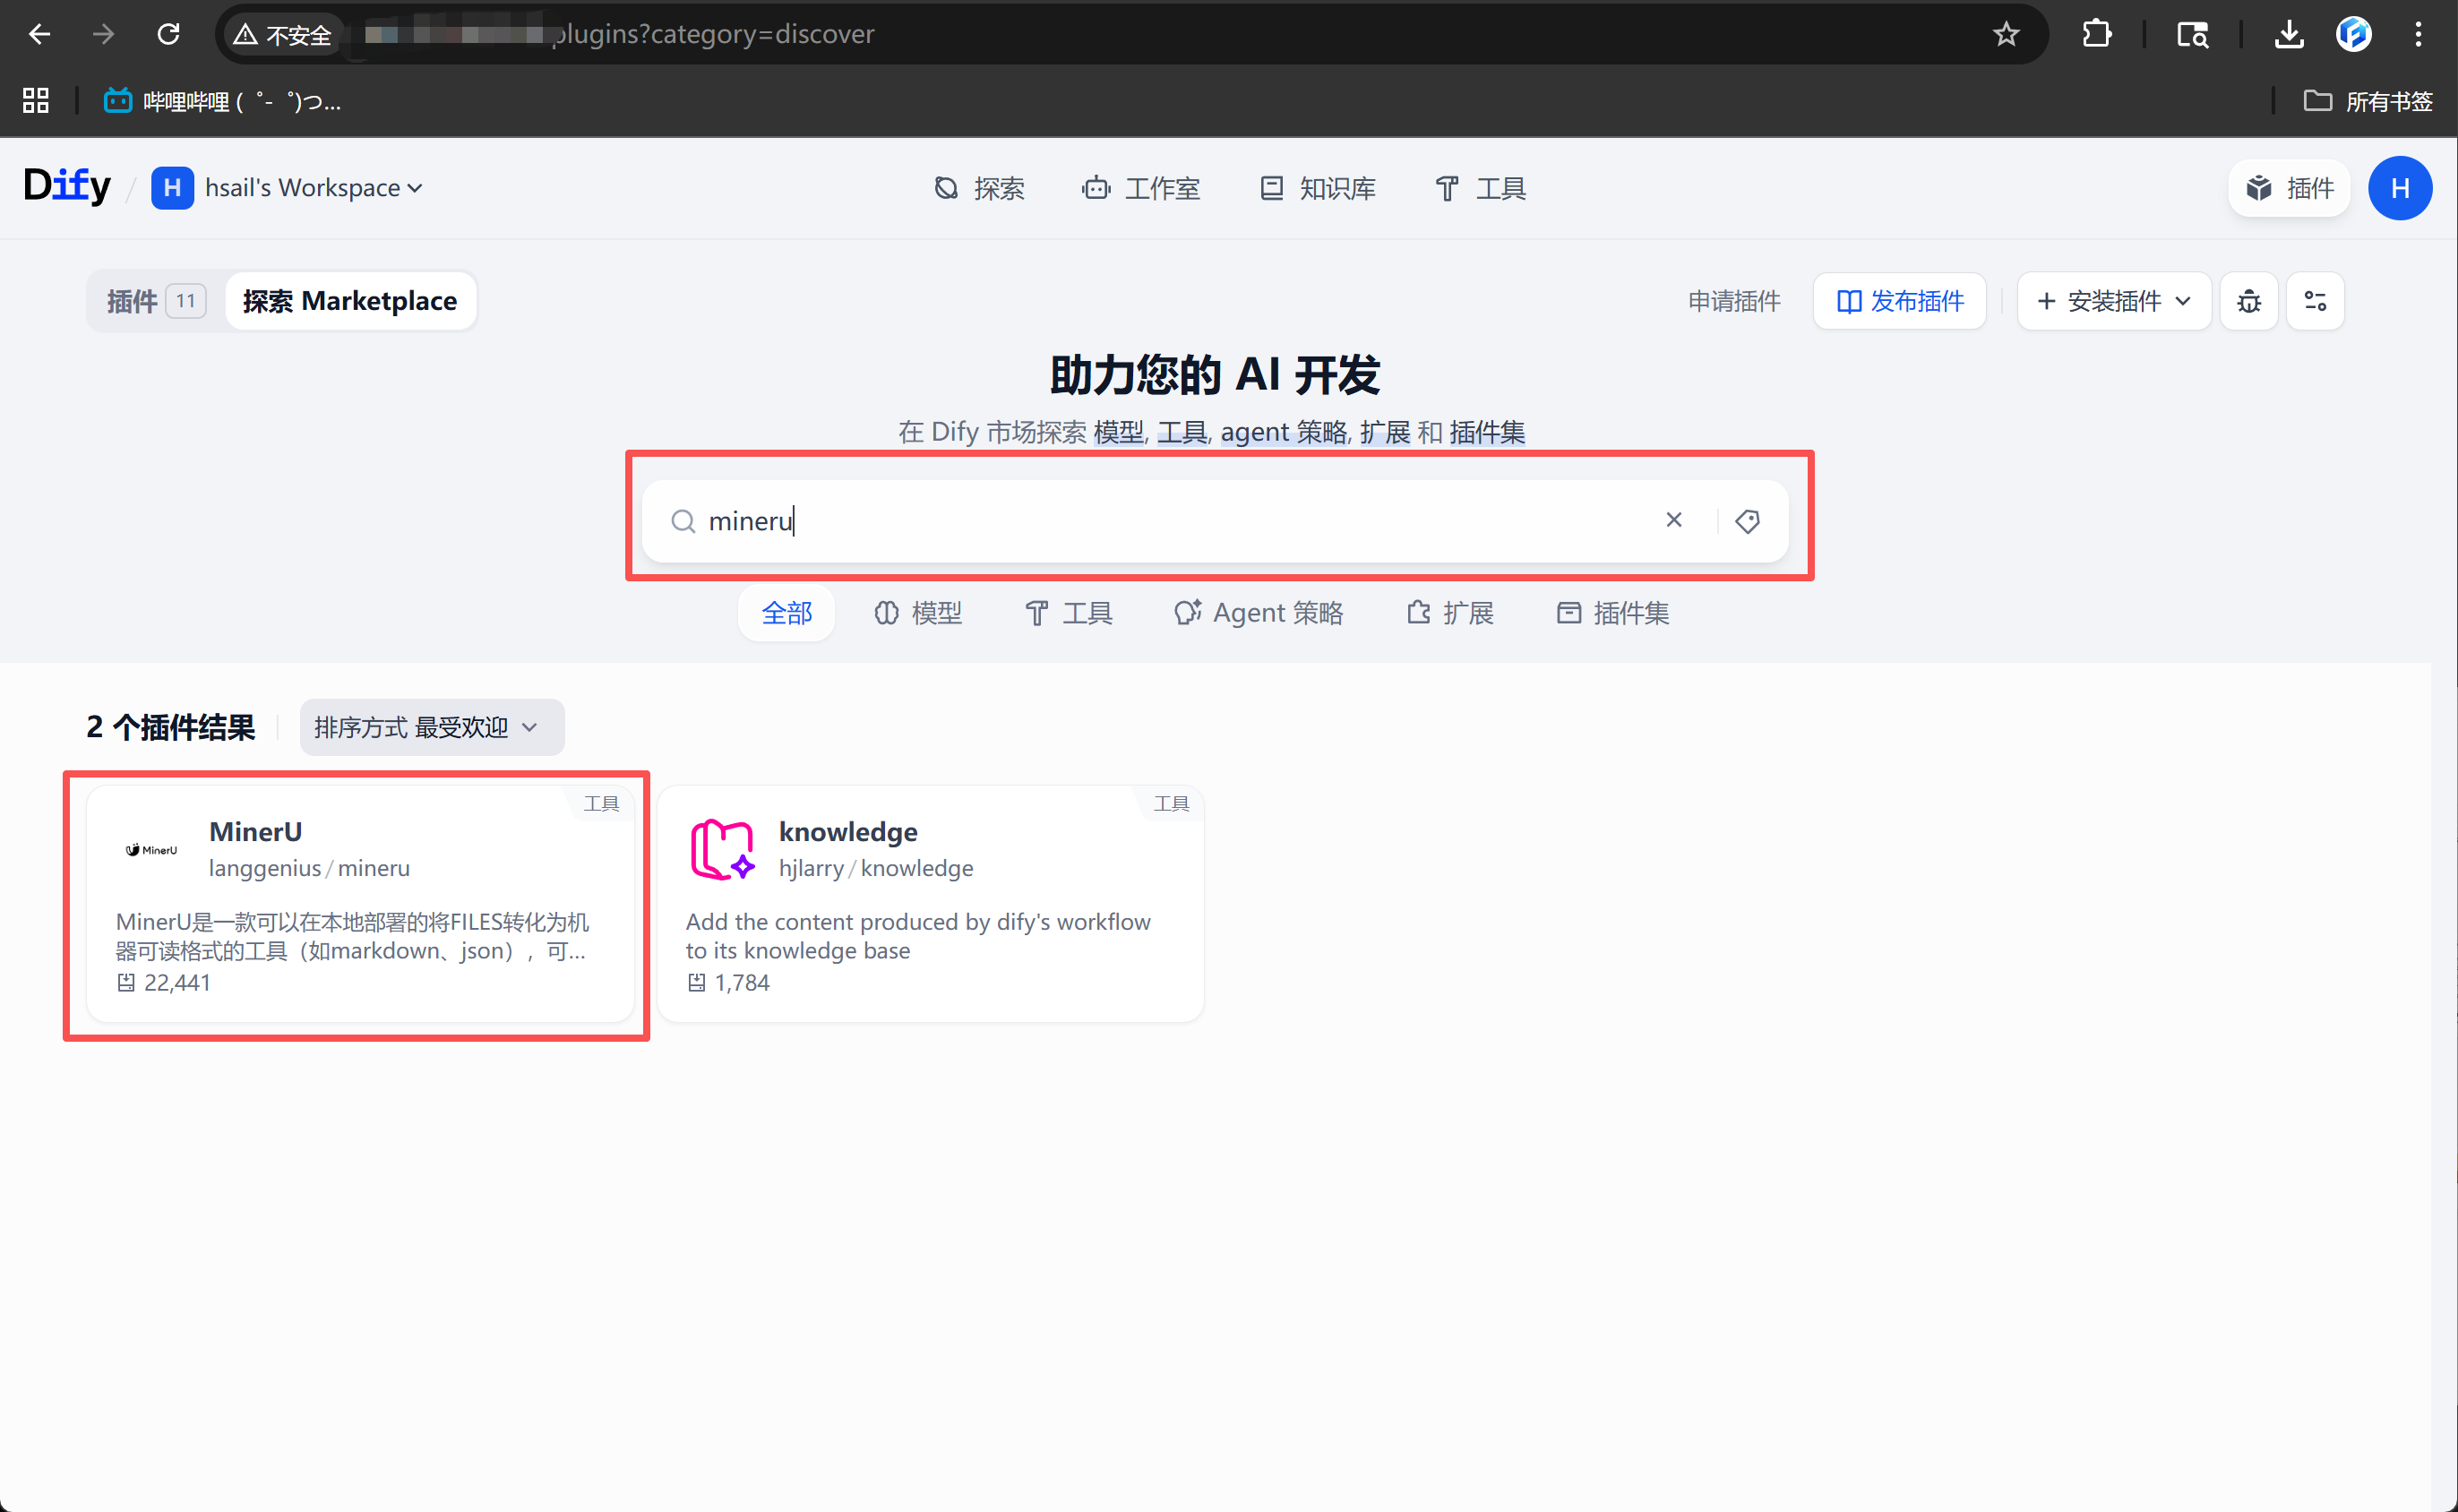The image size is (2458, 1512).
Task: Click the Dify logo
Action: [67, 187]
